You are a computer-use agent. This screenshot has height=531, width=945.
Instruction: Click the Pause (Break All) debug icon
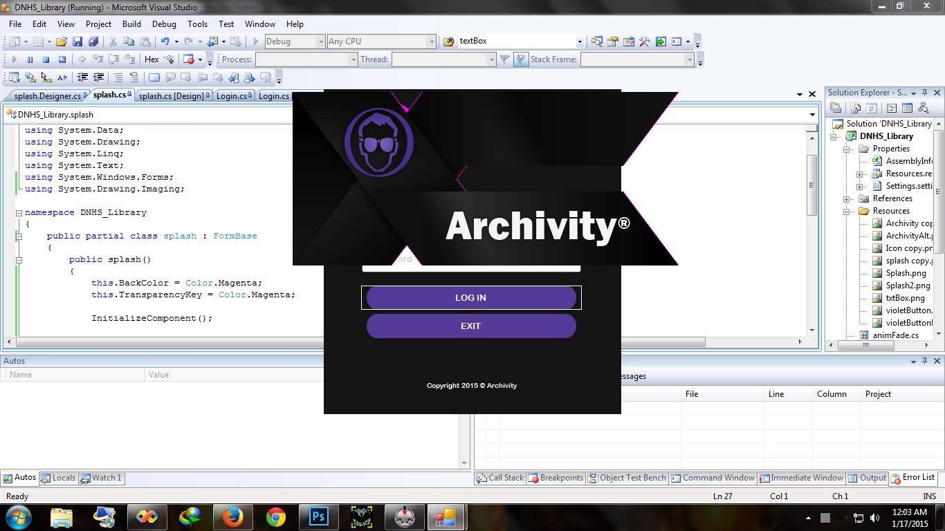(30, 59)
